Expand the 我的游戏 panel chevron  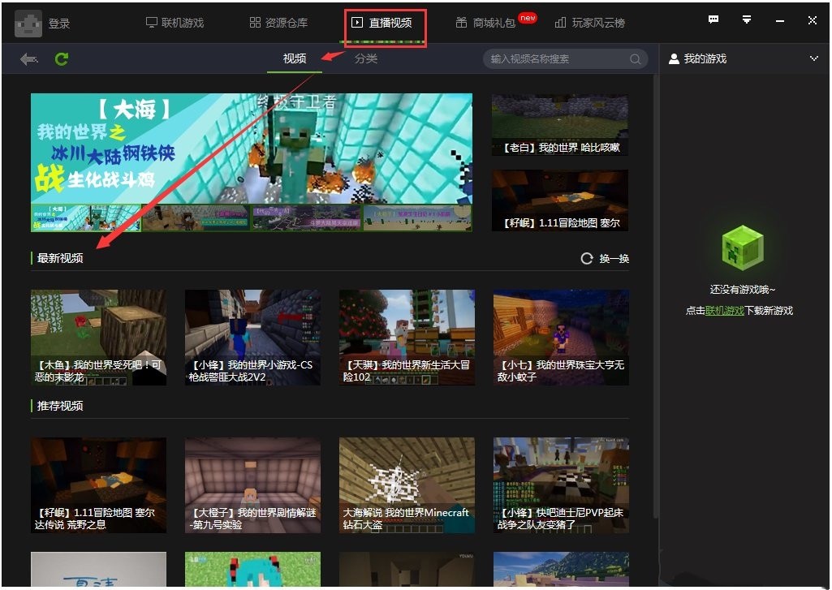[814, 58]
